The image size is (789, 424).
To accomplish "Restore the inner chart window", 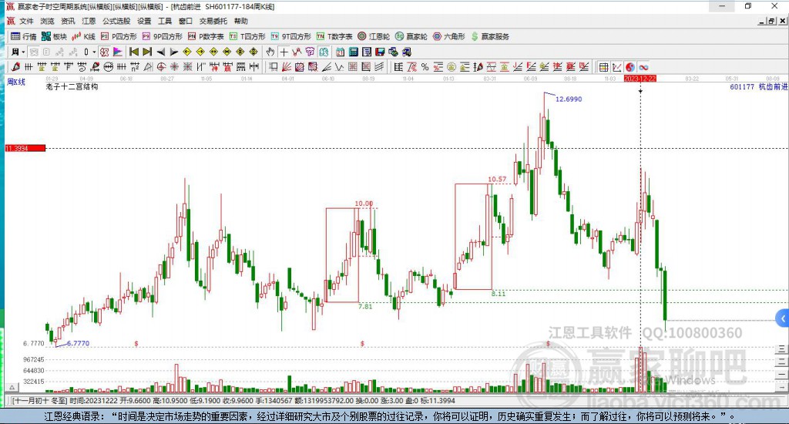I will pos(771,21).
